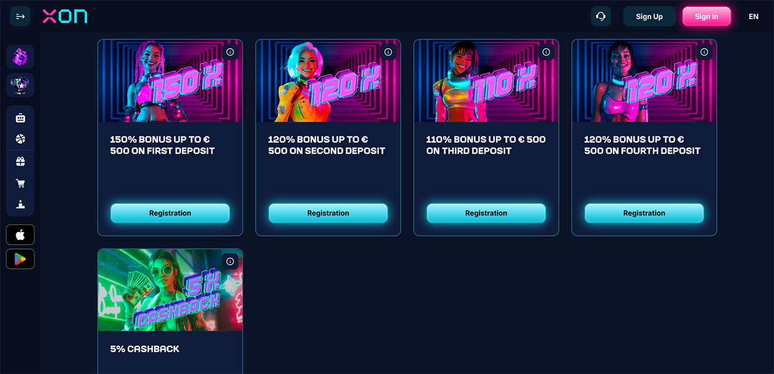Click the 120% fourth deposit banner image
This screenshot has width=774, height=374.
tap(644, 81)
